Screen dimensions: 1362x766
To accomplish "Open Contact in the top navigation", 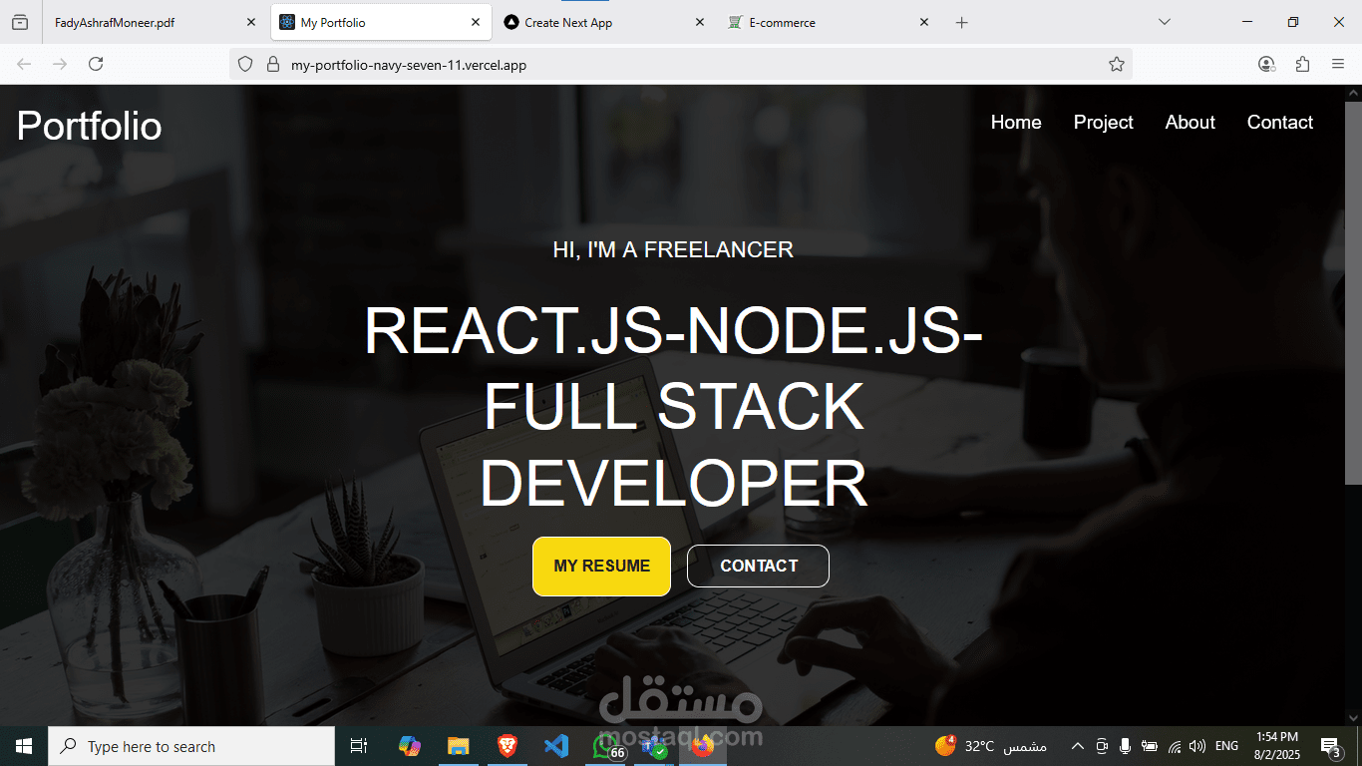I will (1279, 122).
